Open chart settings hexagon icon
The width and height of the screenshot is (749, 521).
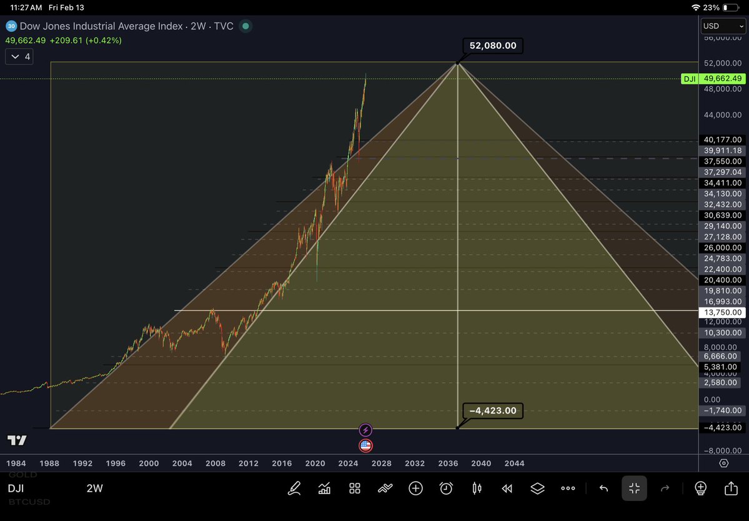723,464
